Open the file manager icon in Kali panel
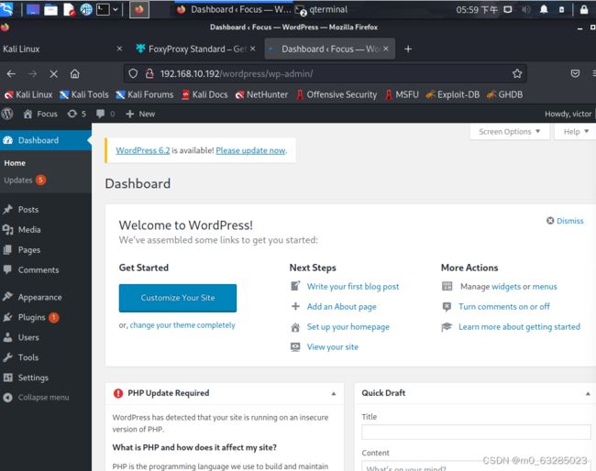Viewport: 596px width, 471px height. (x=50, y=9)
